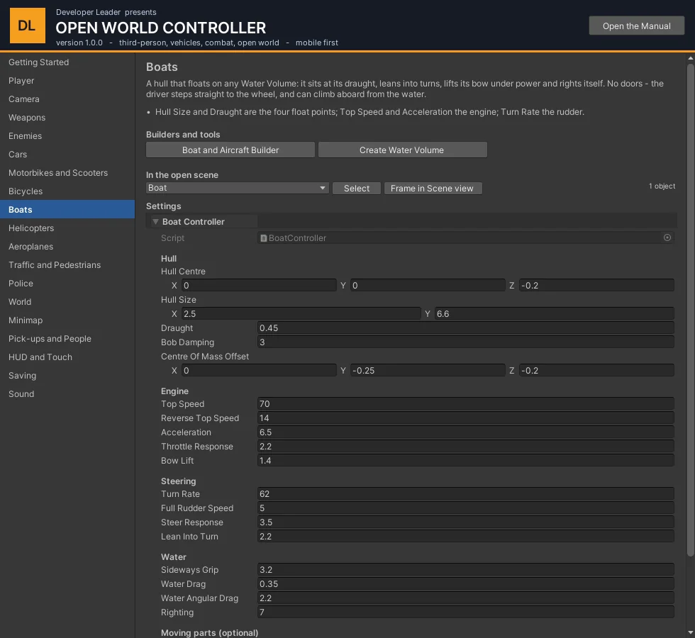Click the DL logo icon

click(28, 26)
